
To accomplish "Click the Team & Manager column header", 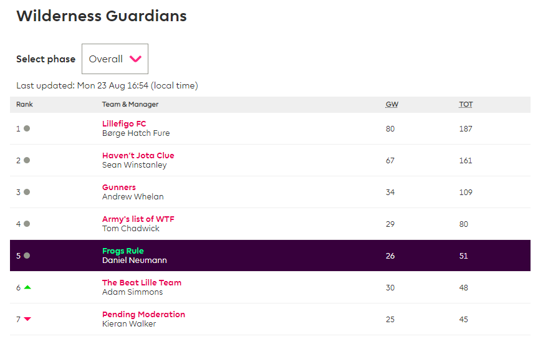I will click(x=130, y=105).
